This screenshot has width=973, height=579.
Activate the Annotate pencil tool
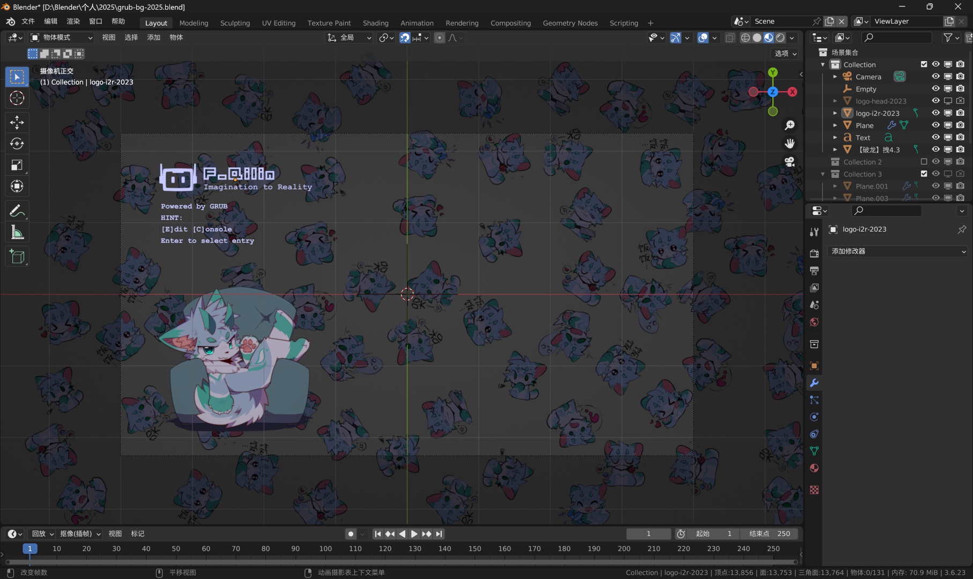17,211
